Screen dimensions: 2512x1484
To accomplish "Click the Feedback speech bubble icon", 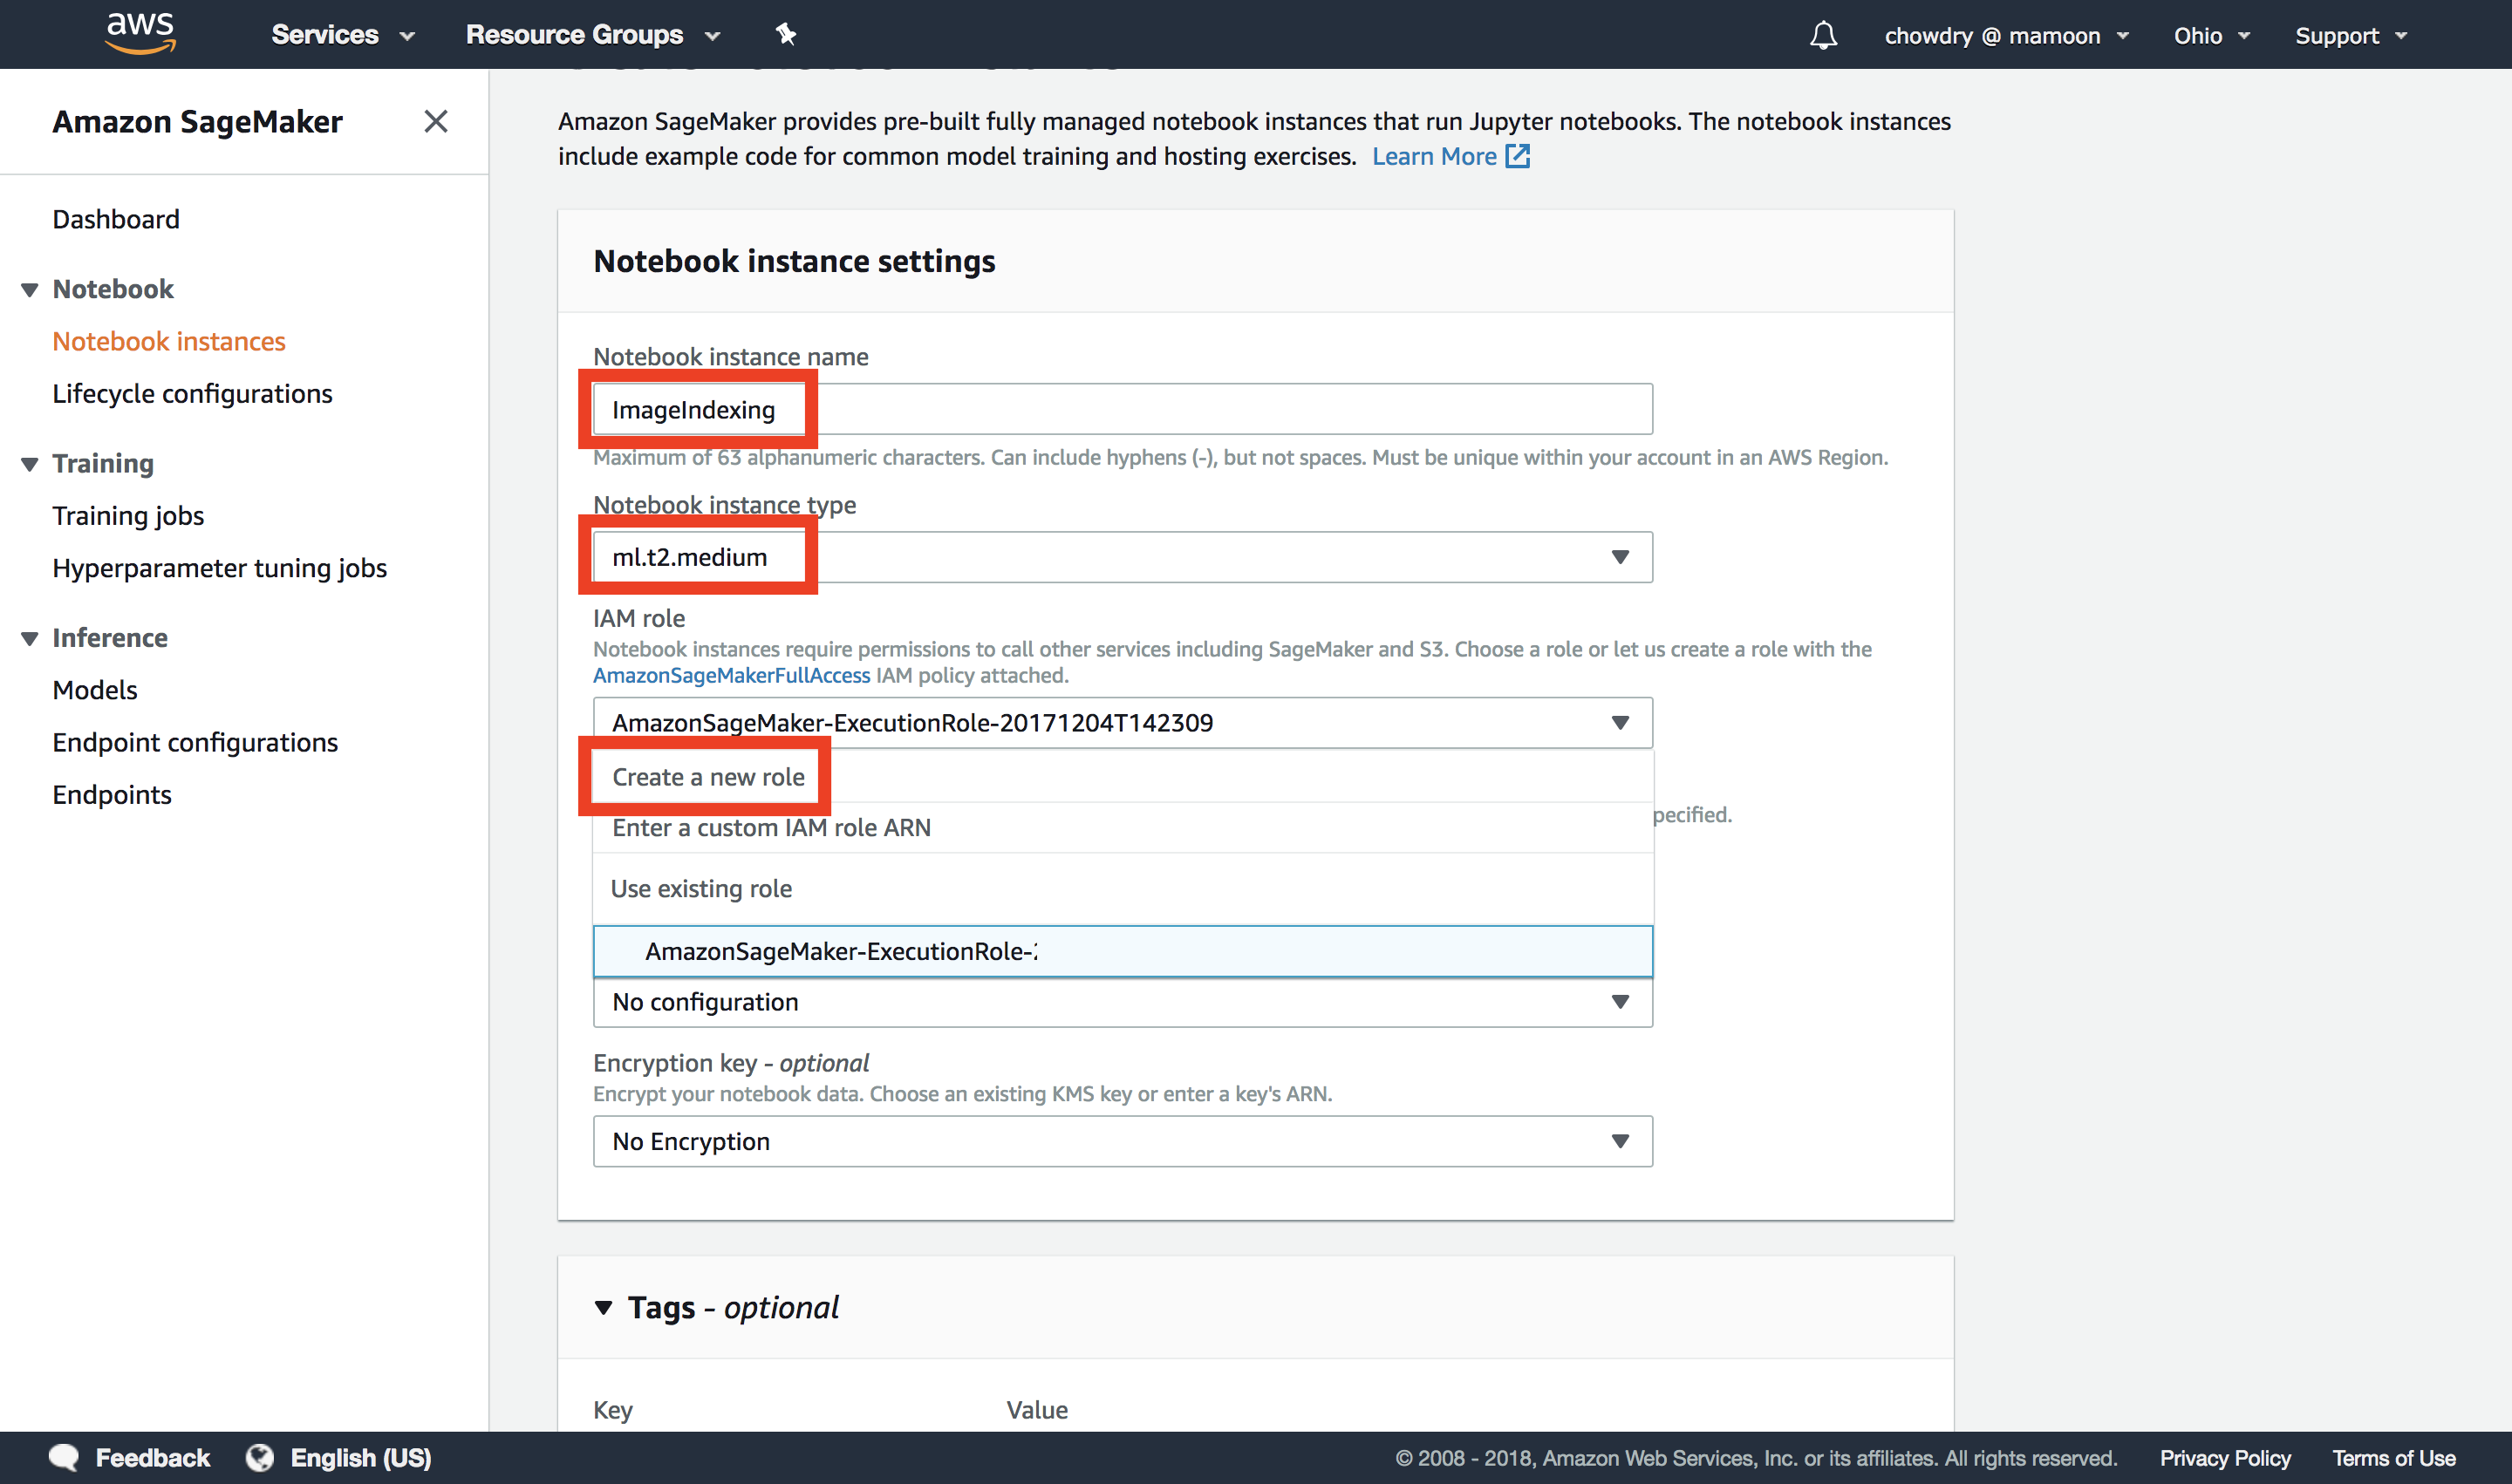I will 63,1458.
